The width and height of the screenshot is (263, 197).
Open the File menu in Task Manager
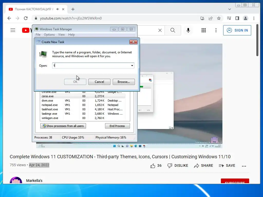38,35
